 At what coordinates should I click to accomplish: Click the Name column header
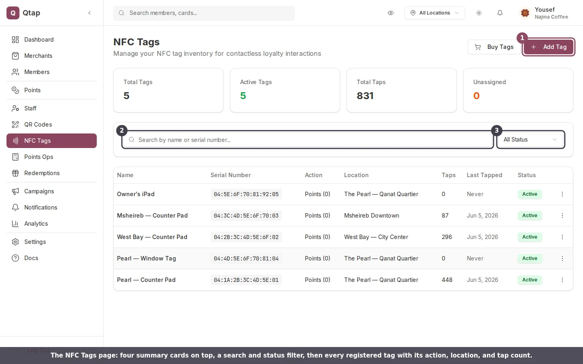coord(125,175)
